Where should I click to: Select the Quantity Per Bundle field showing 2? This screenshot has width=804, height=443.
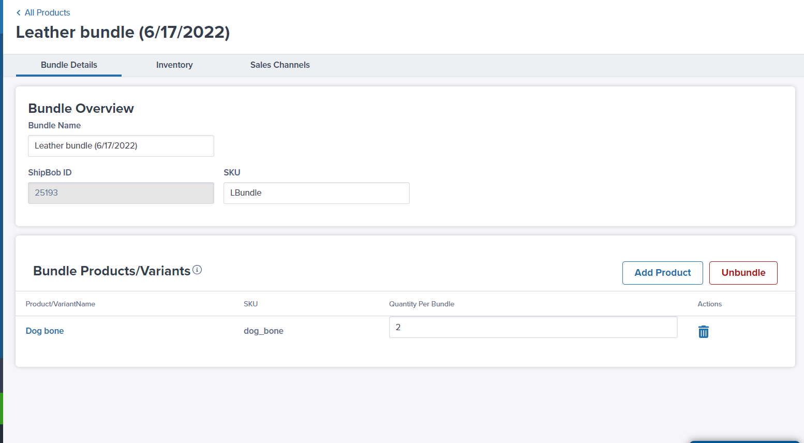click(x=533, y=327)
